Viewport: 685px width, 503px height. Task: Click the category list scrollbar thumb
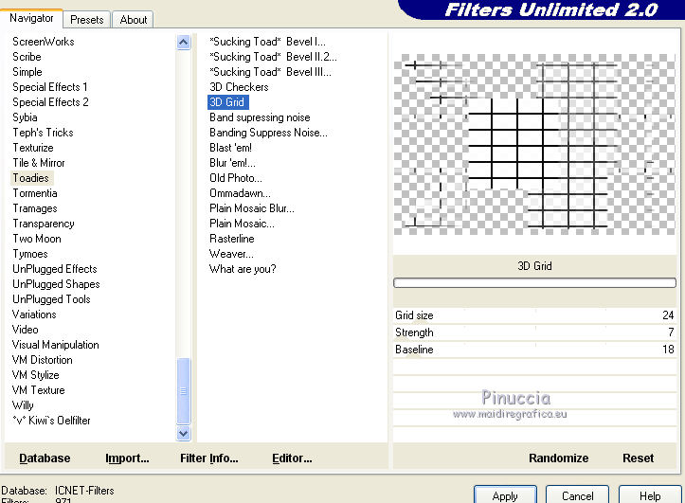(x=184, y=391)
